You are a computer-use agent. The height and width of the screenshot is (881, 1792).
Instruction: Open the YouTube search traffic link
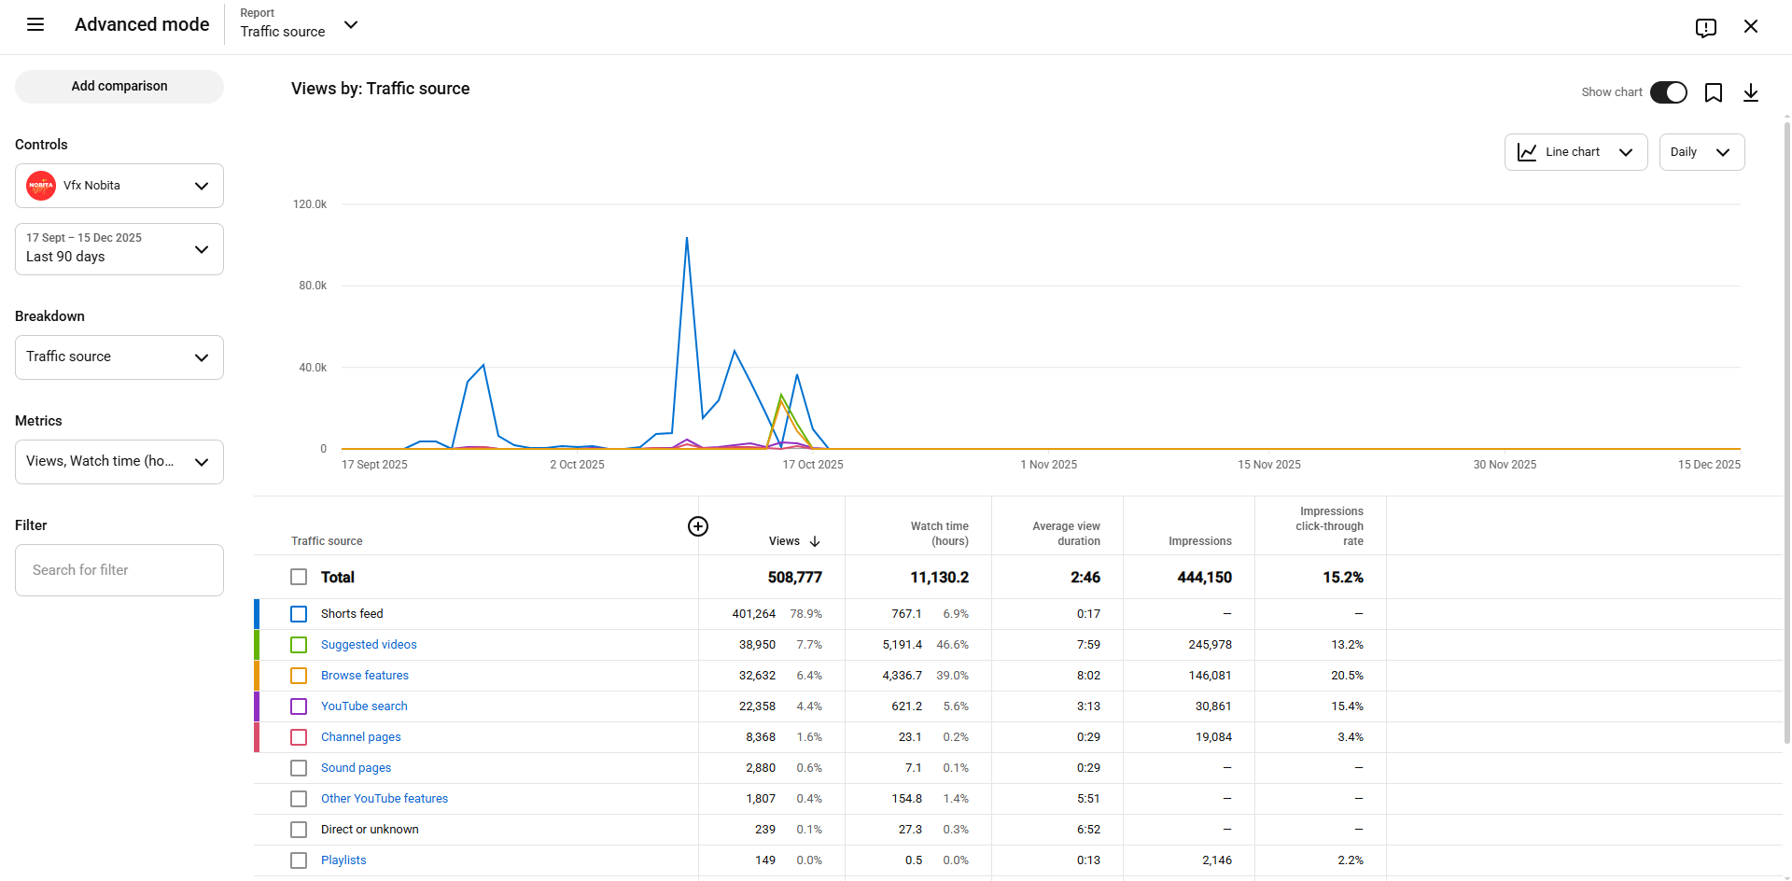[x=364, y=706]
